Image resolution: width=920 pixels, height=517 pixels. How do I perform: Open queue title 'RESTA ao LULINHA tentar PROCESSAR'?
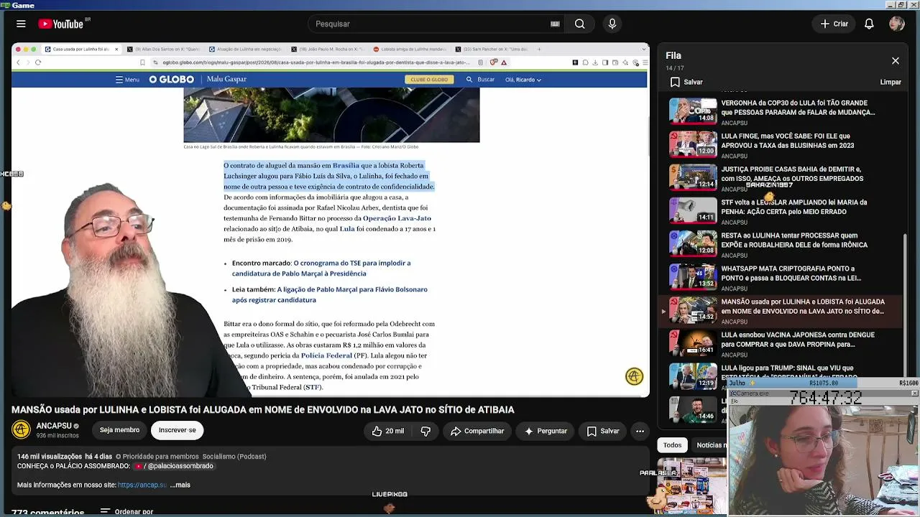(x=794, y=240)
